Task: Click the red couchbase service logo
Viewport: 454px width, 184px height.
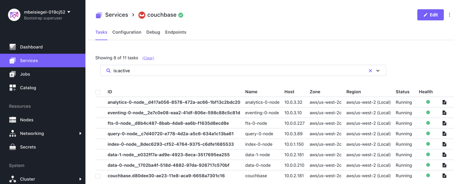Action: click(142, 15)
